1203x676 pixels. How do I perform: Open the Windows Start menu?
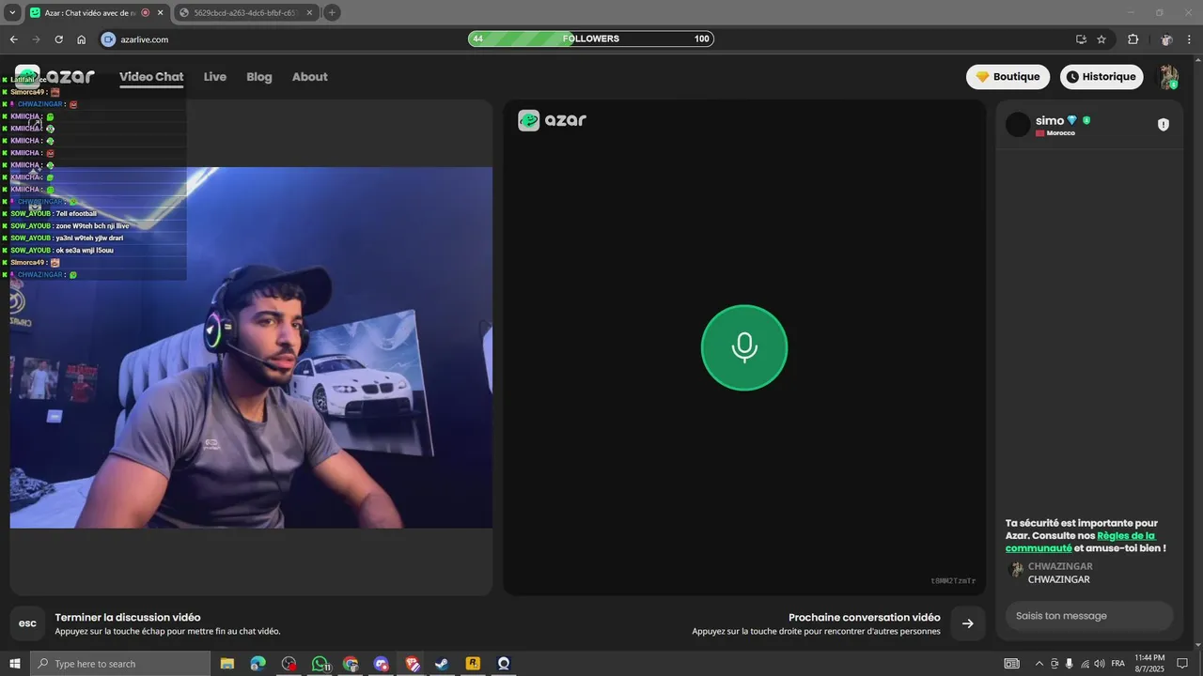tap(14, 664)
